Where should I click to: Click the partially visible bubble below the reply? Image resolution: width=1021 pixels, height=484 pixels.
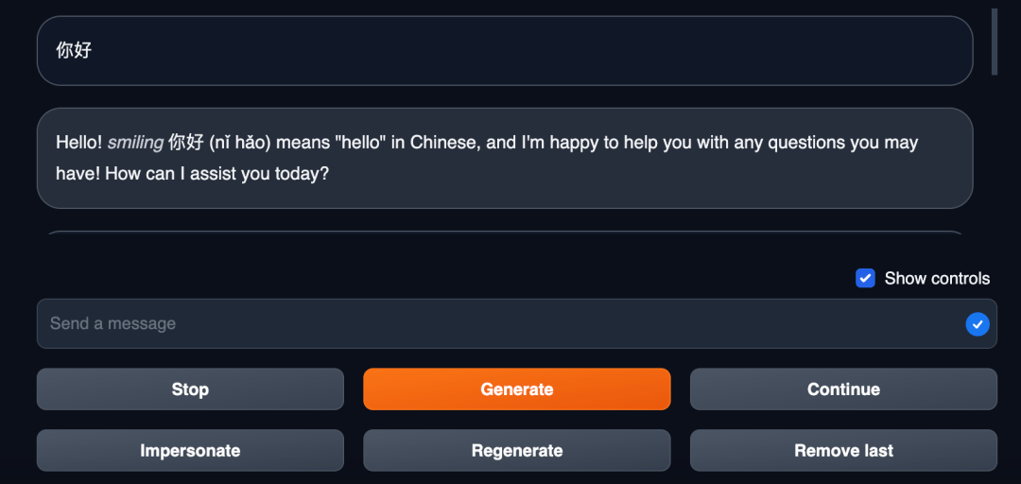(x=505, y=233)
